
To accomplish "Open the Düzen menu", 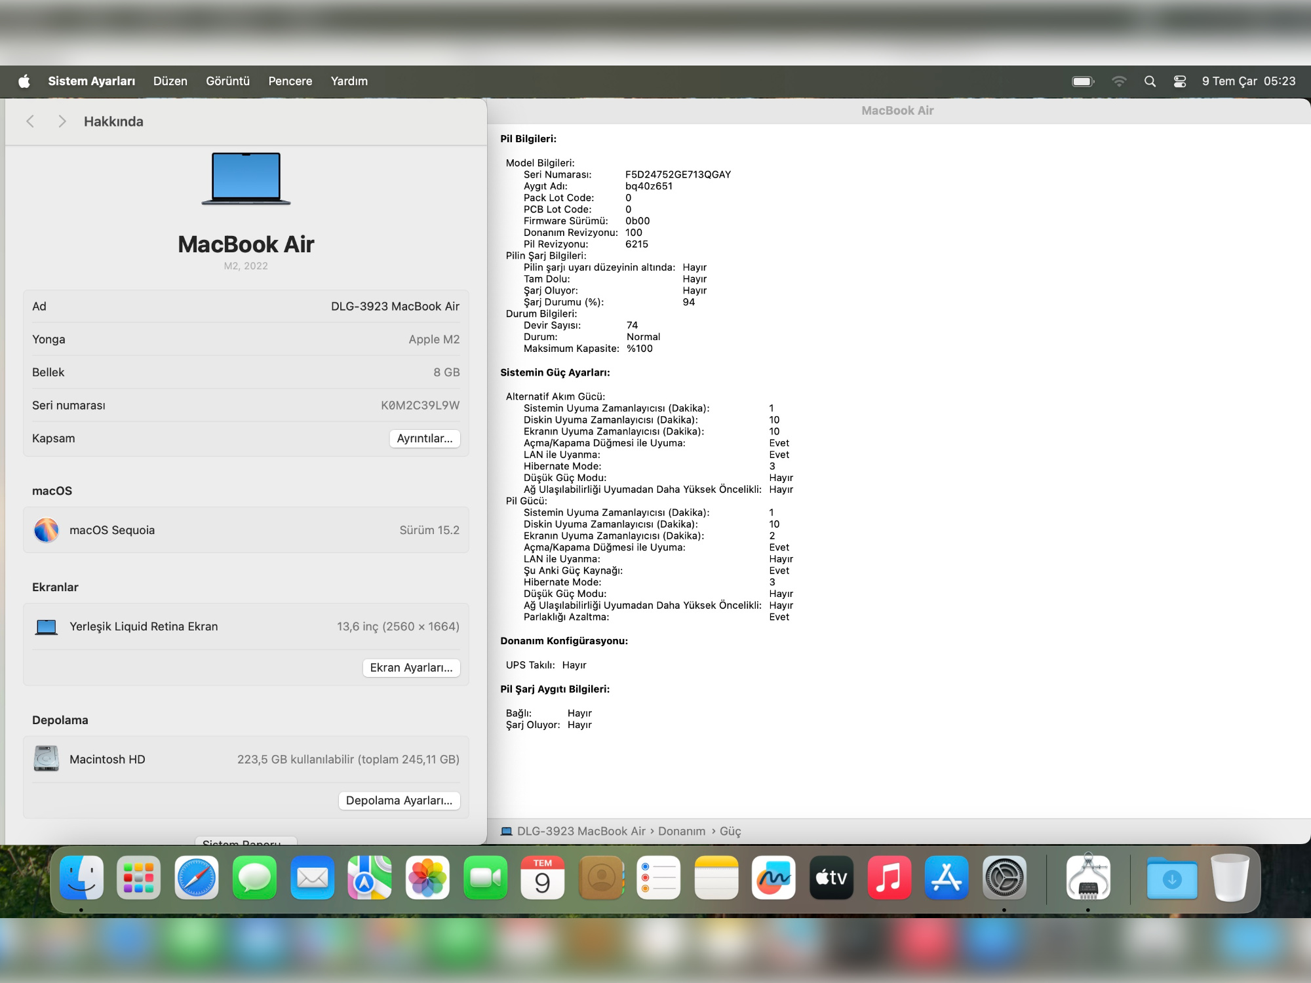I will tap(170, 81).
